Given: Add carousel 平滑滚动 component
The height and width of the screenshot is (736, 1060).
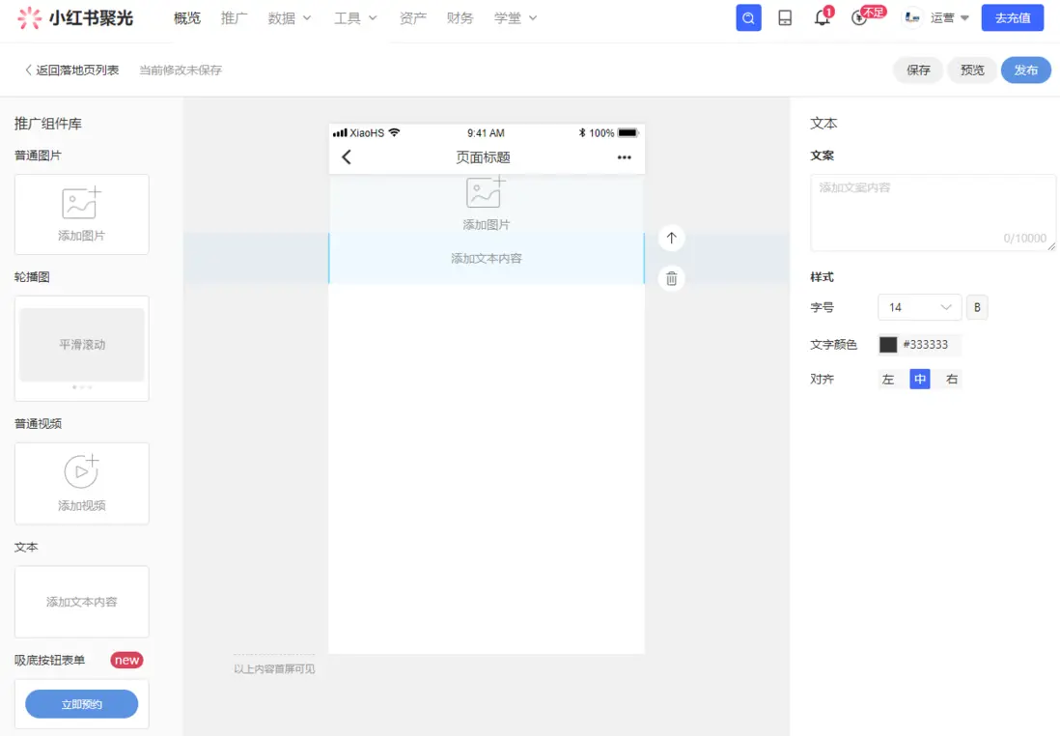Looking at the screenshot, I should (82, 349).
